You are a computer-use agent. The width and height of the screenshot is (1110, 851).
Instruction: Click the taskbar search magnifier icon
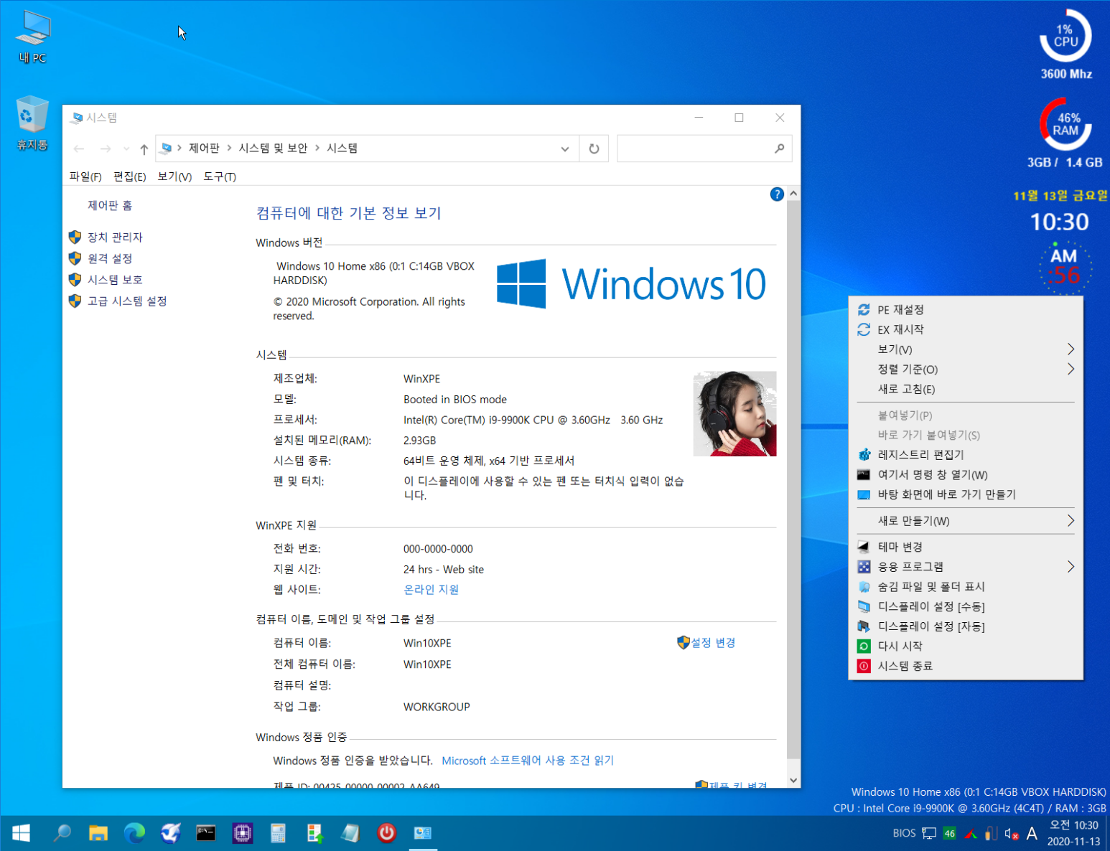(62, 833)
